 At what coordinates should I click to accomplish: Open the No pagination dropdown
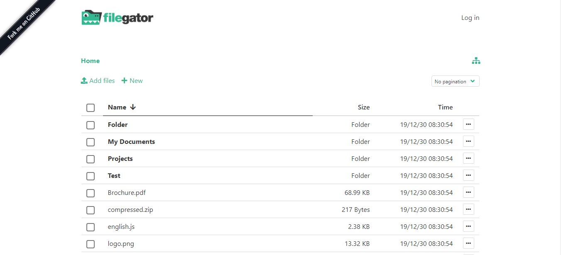click(455, 81)
